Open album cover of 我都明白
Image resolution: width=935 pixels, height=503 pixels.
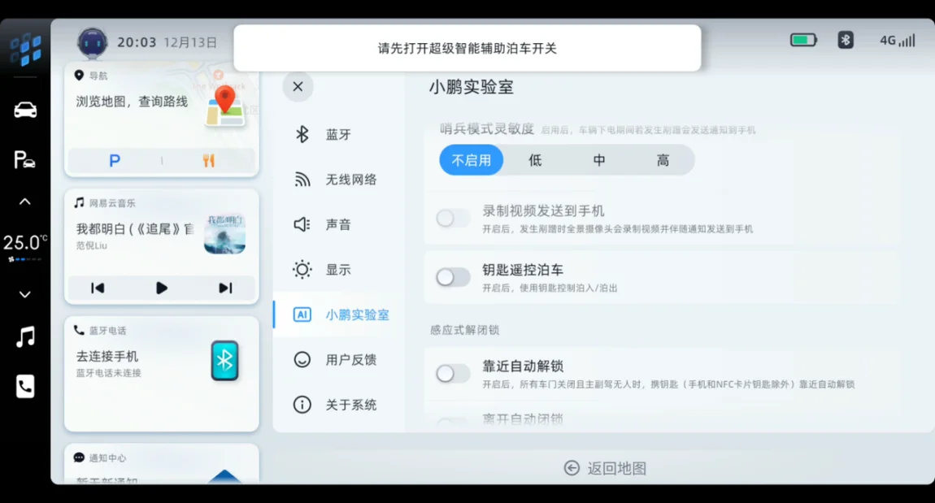click(224, 233)
